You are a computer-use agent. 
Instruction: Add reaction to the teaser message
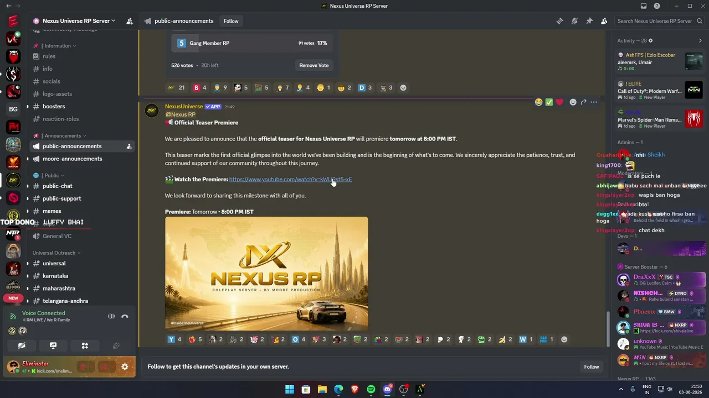pyautogui.click(x=564, y=339)
